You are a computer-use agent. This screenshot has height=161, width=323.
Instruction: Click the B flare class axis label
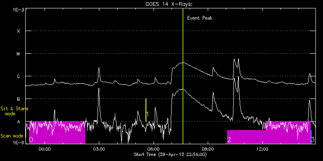(19, 99)
